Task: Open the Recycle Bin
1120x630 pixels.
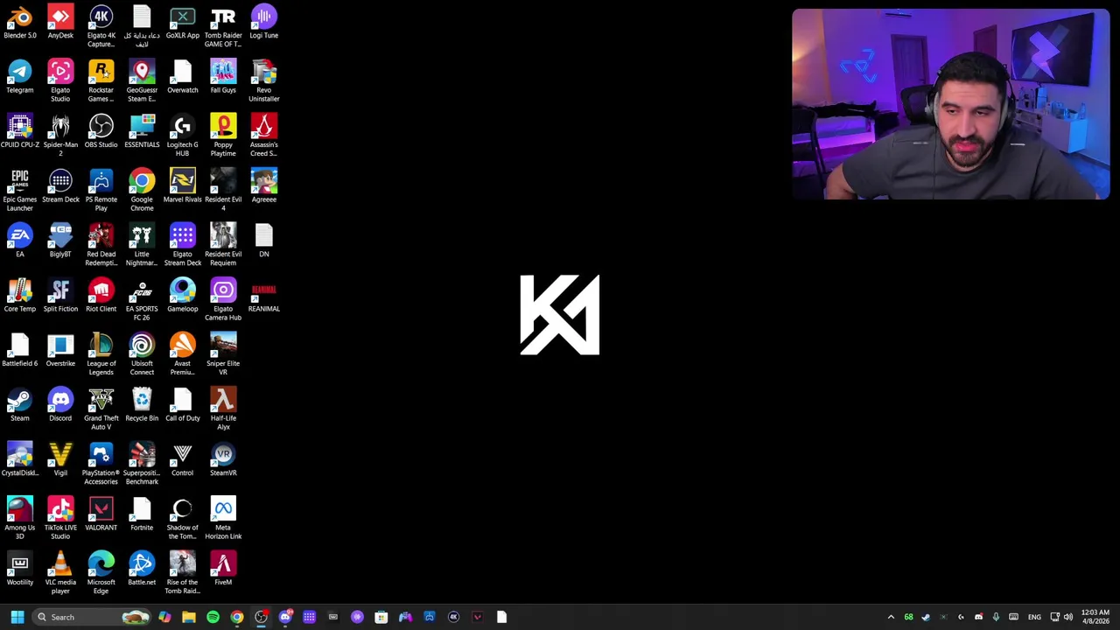Action: point(142,406)
